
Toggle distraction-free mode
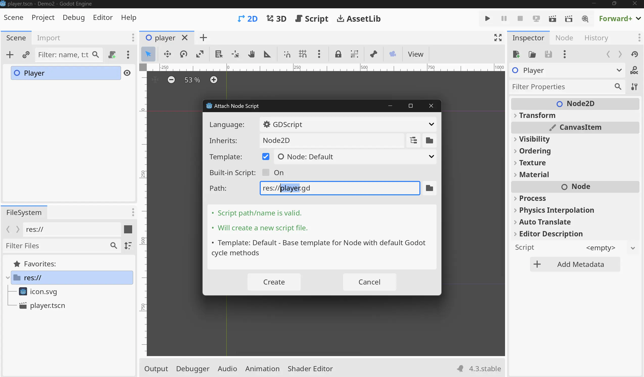pyautogui.click(x=498, y=38)
